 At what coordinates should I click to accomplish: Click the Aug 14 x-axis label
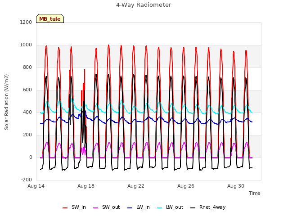pos(36,186)
